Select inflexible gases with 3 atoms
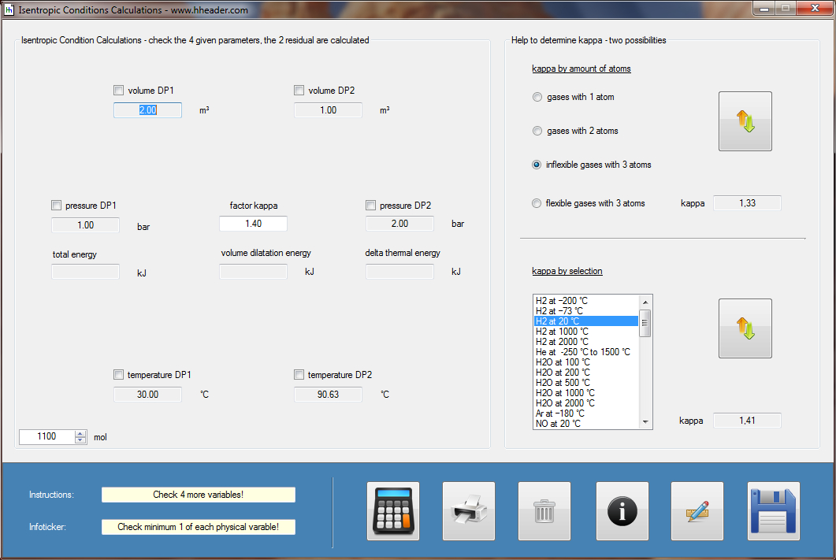 point(537,165)
